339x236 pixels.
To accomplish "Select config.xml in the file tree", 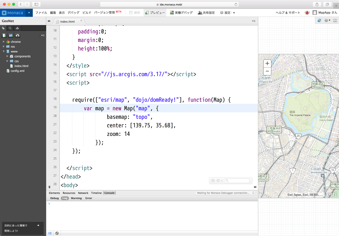I will pyautogui.click(x=18, y=71).
